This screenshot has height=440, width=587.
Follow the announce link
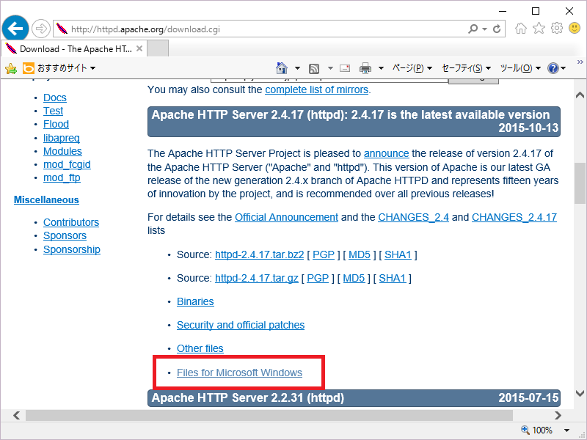[x=387, y=153]
